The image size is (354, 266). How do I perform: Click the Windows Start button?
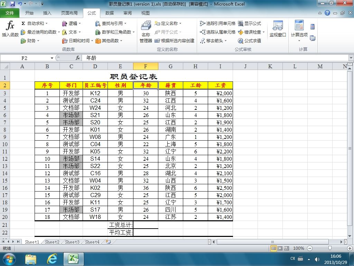pyautogui.click(x=9, y=259)
